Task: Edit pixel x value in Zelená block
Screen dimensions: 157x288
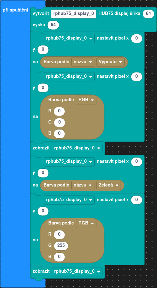Action: pos(136,162)
